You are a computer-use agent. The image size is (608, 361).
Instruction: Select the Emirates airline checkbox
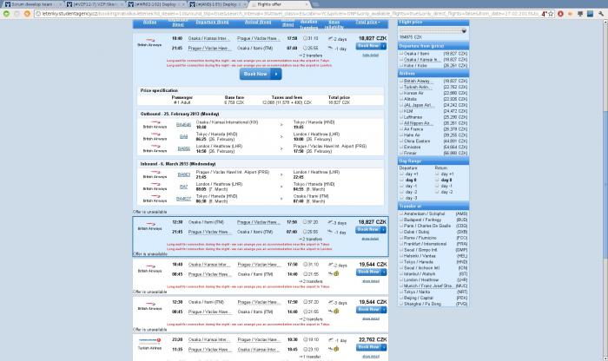click(401, 147)
